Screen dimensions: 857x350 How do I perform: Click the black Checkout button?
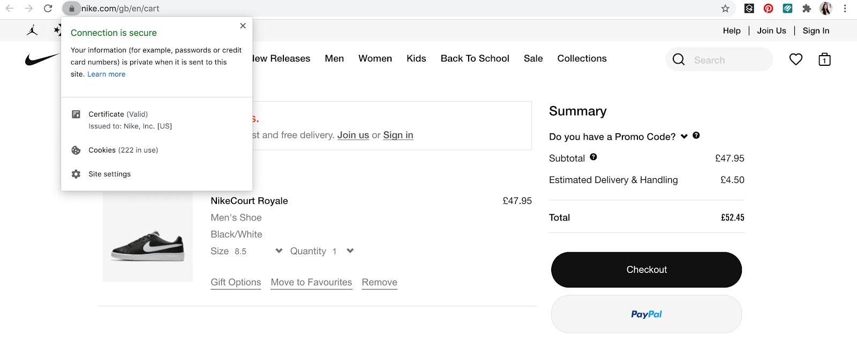tap(646, 270)
